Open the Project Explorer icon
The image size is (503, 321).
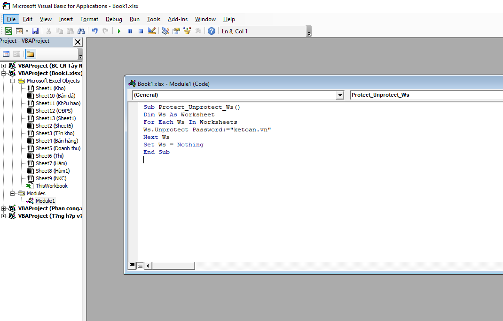(165, 31)
